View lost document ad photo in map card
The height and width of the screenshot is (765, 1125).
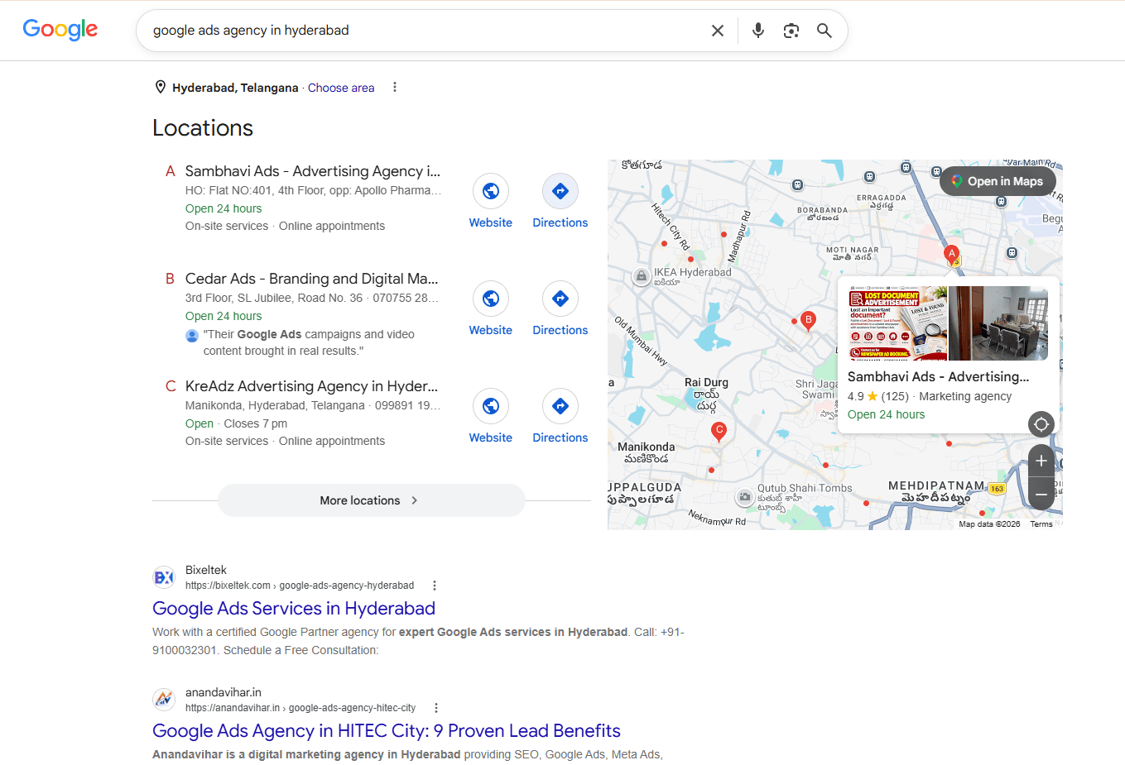[x=897, y=323]
